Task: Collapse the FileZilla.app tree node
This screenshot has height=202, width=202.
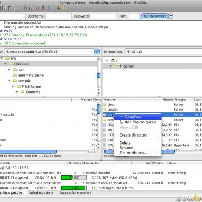Action: point(13,87)
